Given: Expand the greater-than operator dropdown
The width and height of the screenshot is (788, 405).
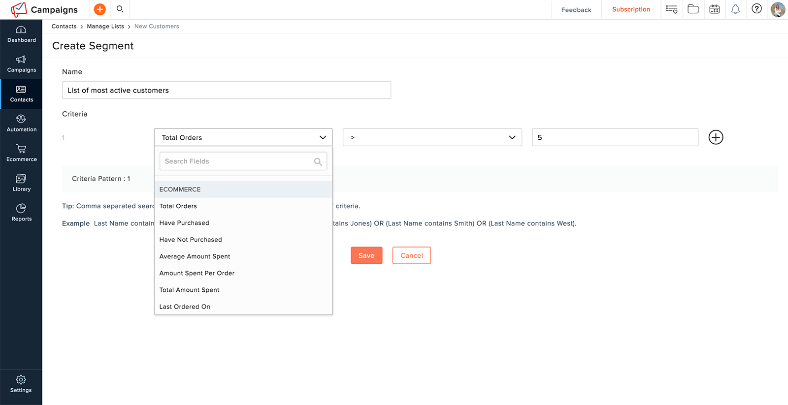Looking at the screenshot, I should tap(432, 137).
